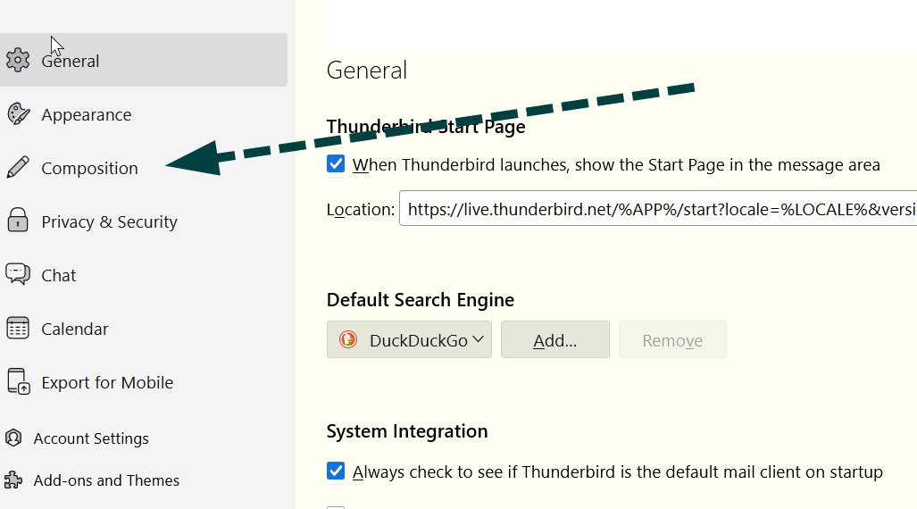Toggle default mail client check on startup
Viewport: 917px width, 509px height.
click(x=336, y=471)
